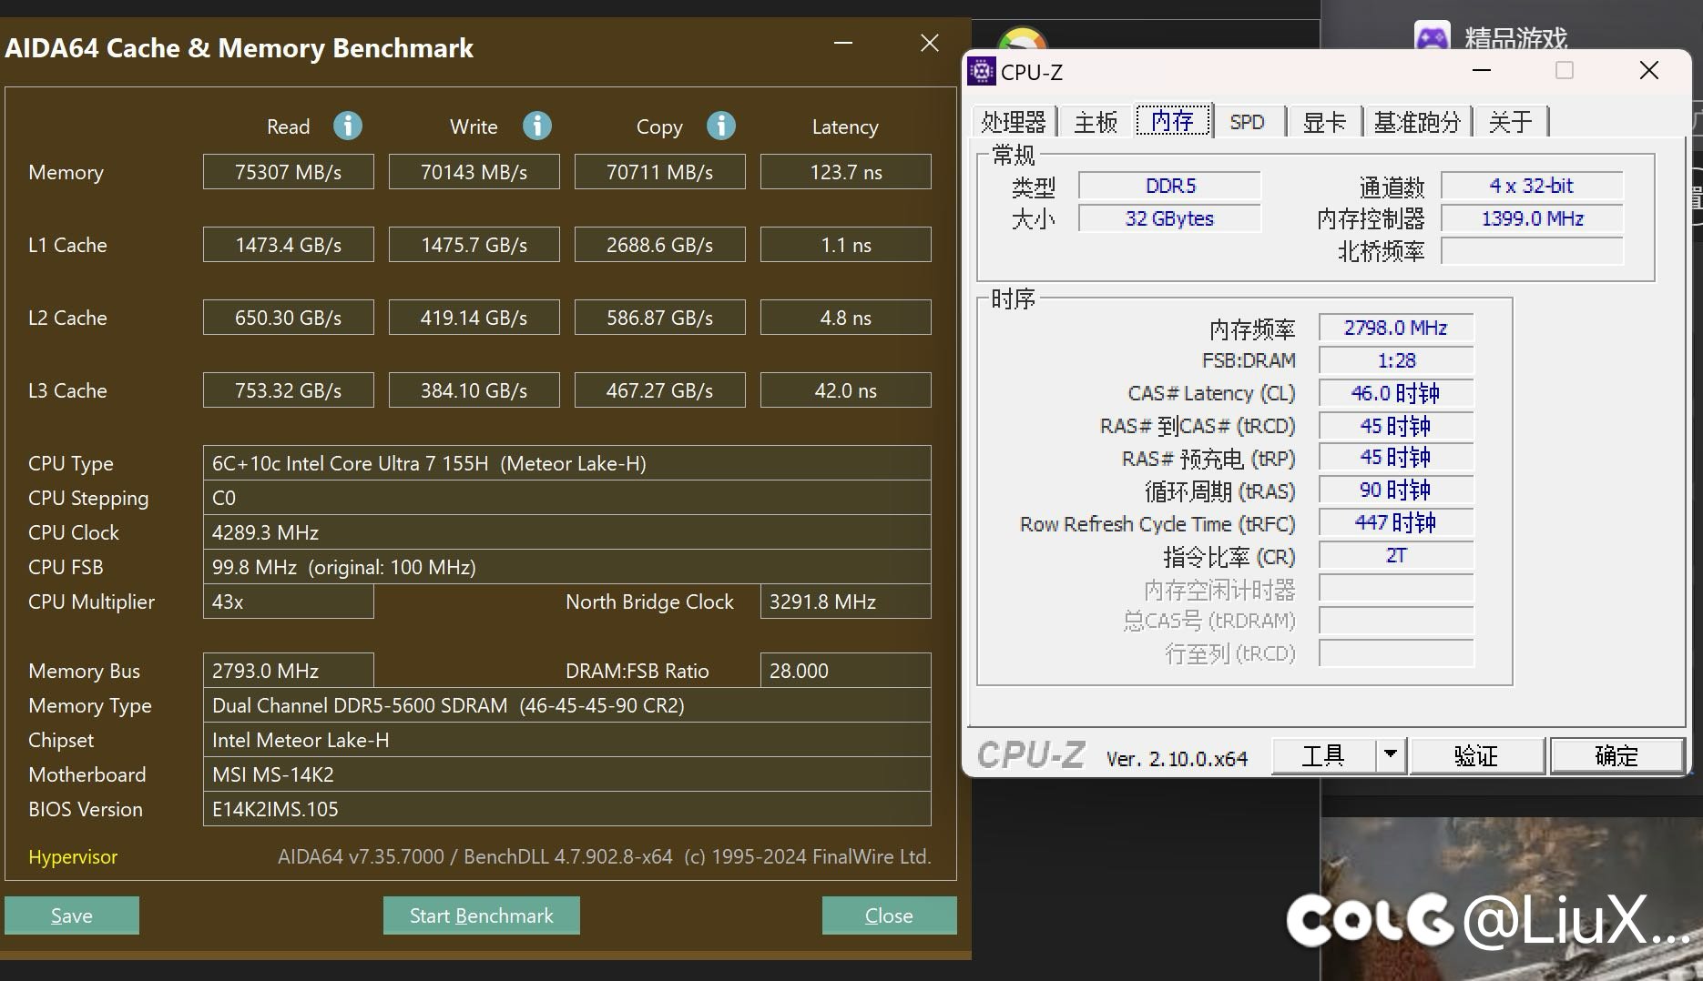Click the Memory Latency value 123.7 ns
The image size is (1703, 981).
pos(846,172)
